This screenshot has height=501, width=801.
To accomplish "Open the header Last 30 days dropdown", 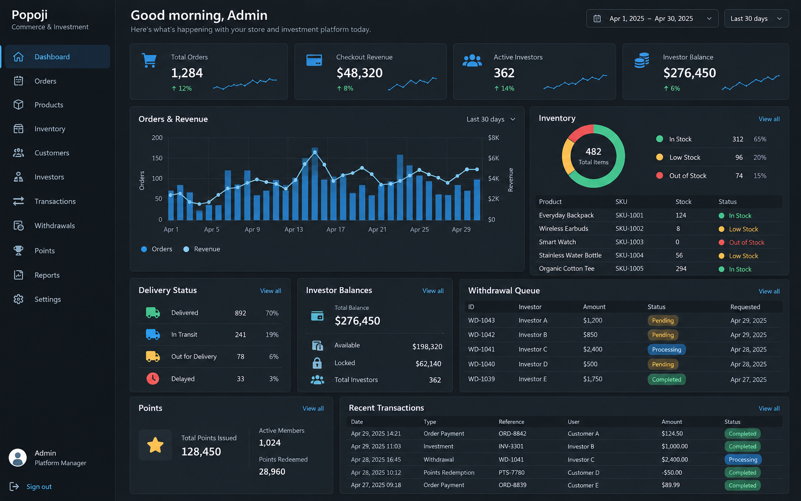I will 756,19.
